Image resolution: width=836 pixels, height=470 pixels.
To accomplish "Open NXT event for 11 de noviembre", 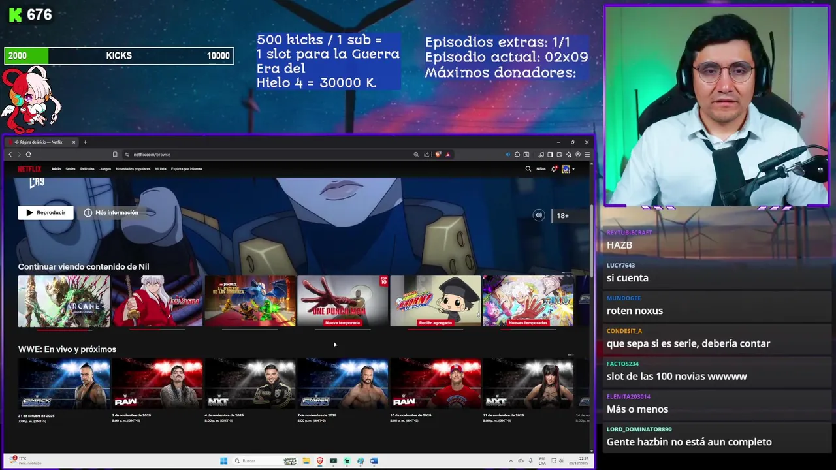I will [x=528, y=384].
